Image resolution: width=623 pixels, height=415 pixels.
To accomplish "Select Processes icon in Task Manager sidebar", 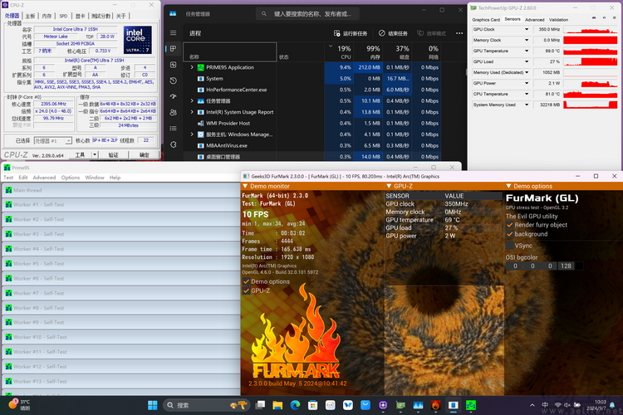I will click(174, 48).
